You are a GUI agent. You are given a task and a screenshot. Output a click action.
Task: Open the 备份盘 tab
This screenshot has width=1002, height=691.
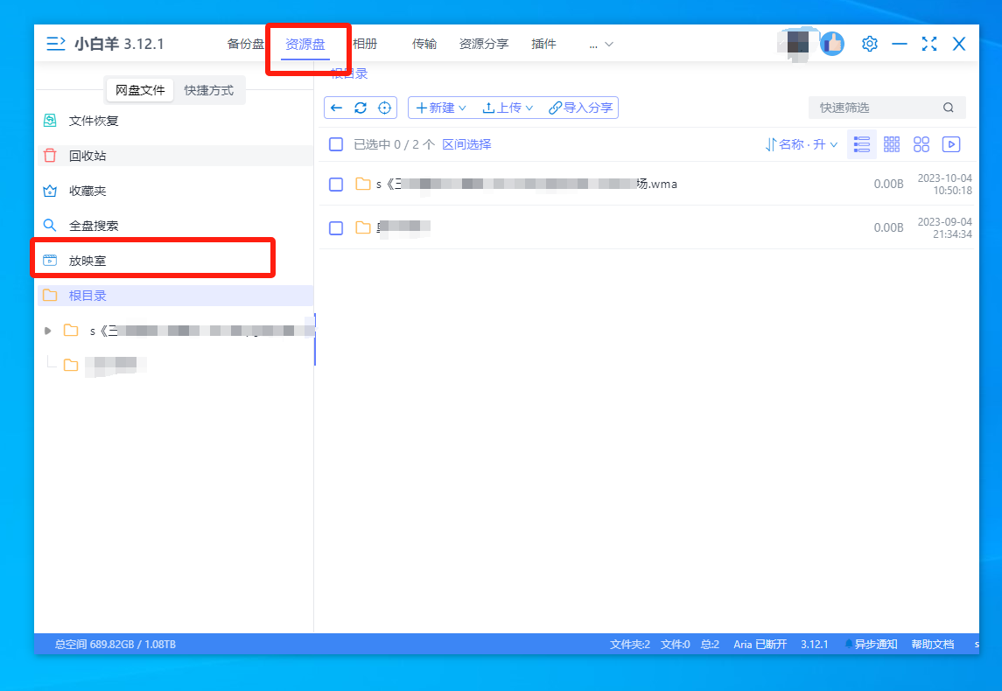click(245, 44)
